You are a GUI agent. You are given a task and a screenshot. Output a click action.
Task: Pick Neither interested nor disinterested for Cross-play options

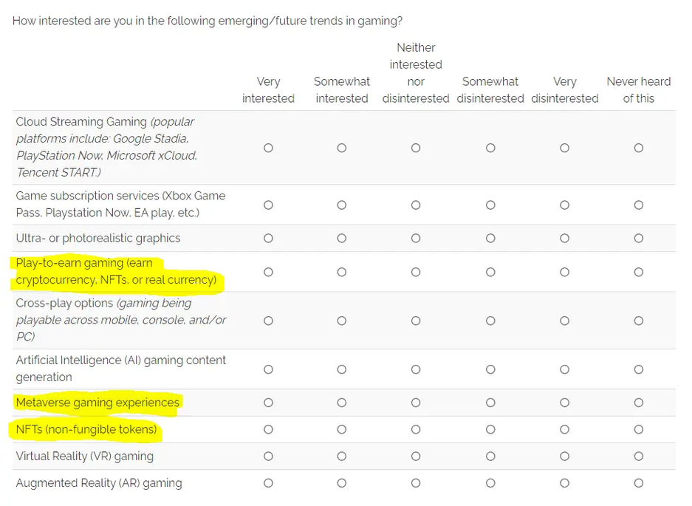416,321
